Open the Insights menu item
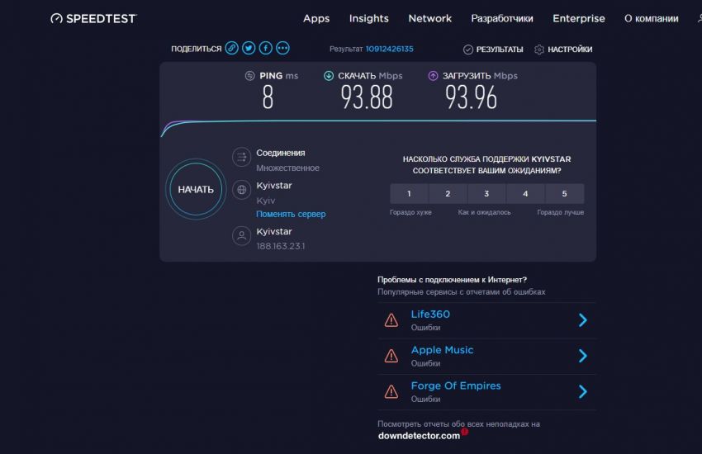 click(368, 18)
